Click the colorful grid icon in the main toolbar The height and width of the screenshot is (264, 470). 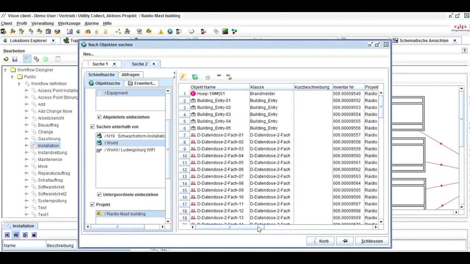click(225, 32)
